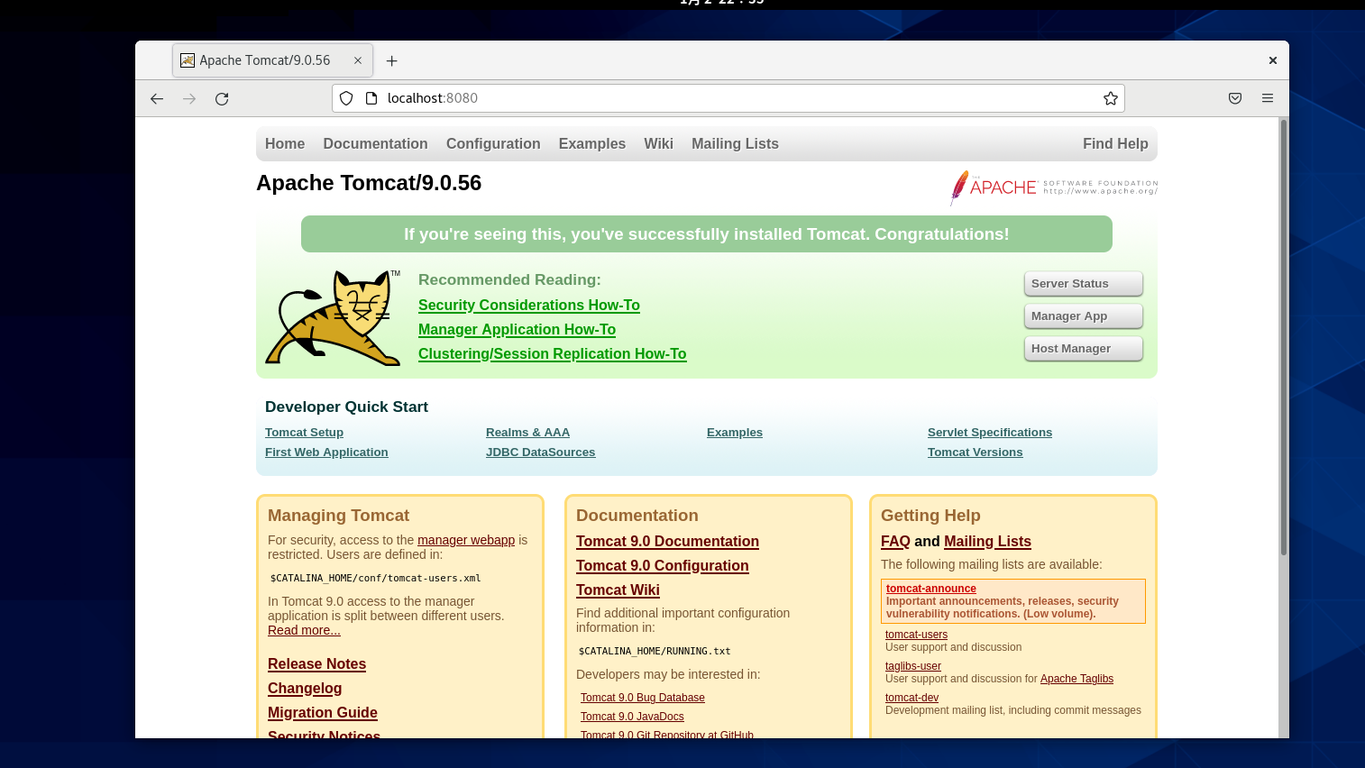The width and height of the screenshot is (1365, 768).
Task: Open Wiki in the navigation bar
Action: point(658,143)
